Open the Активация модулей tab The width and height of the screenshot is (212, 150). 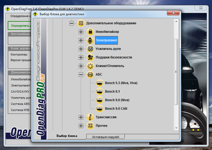click(105, 137)
